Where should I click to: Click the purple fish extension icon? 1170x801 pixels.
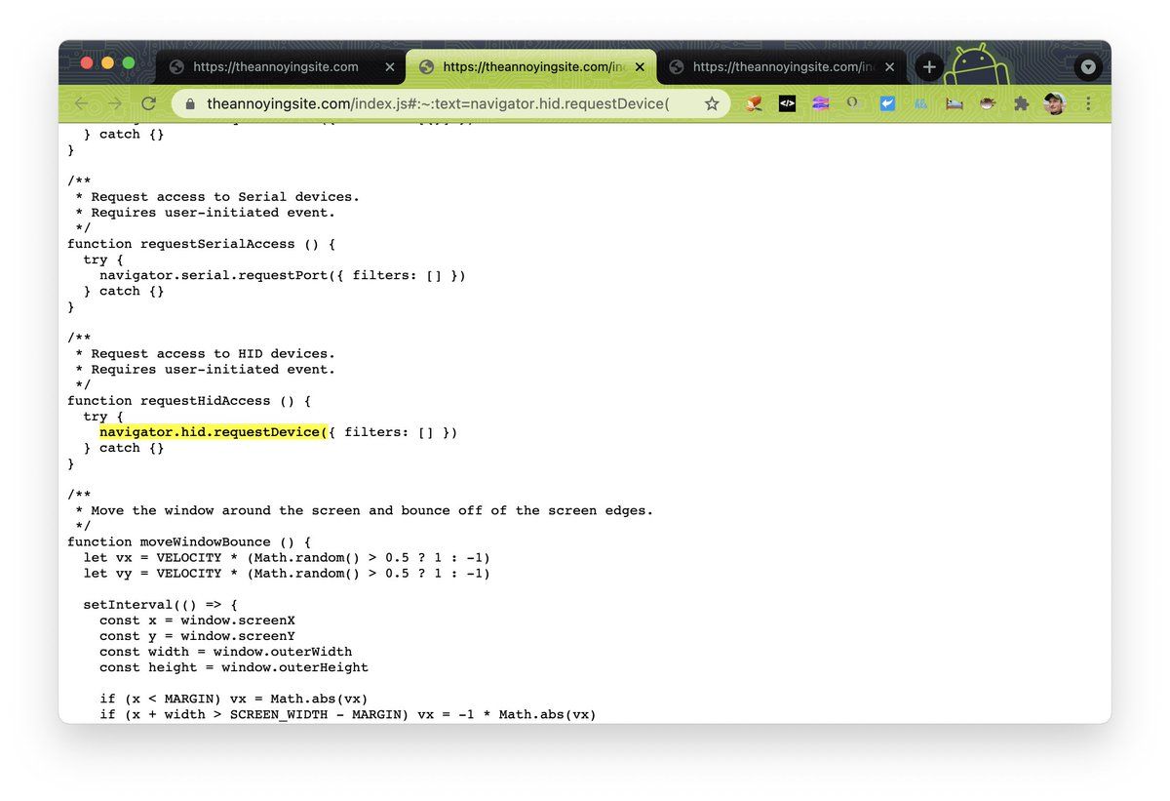coord(820,102)
